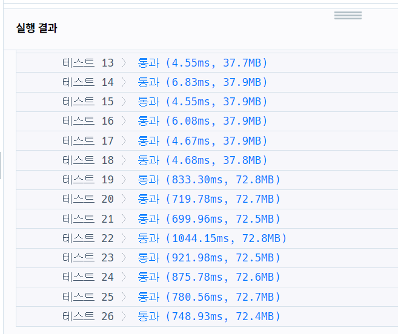
Task: Click chevron next to 테스트 20
Action: coord(124,199)
